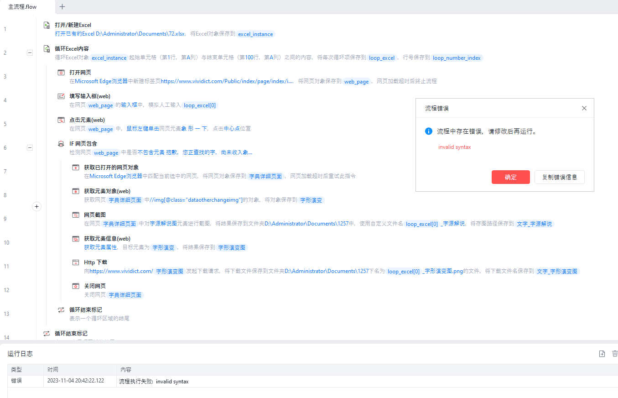Viewport: 618px width, 398px height.
Task: Select the Http 下载 step icon
Action: (76, 262)
